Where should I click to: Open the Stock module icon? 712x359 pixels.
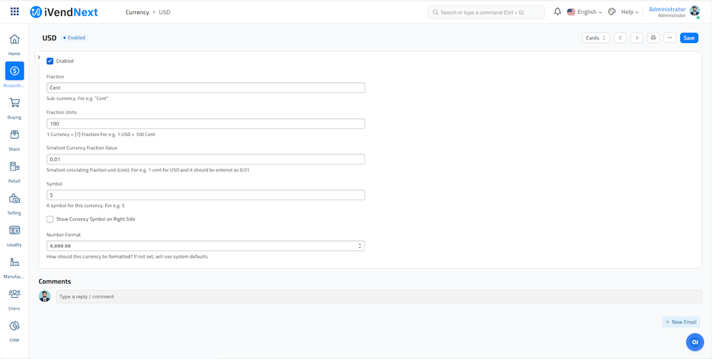[x=15, y=135]
